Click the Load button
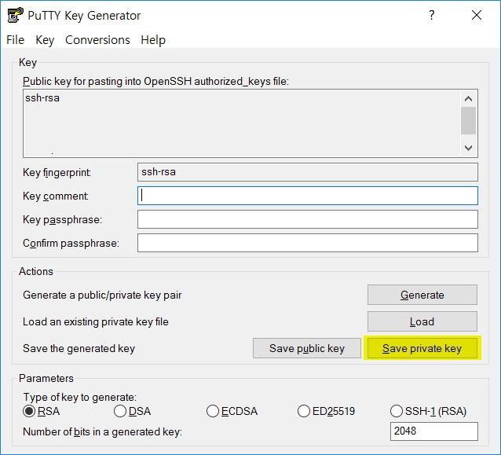This screenshot has width=501, height=455. point(422,321)
